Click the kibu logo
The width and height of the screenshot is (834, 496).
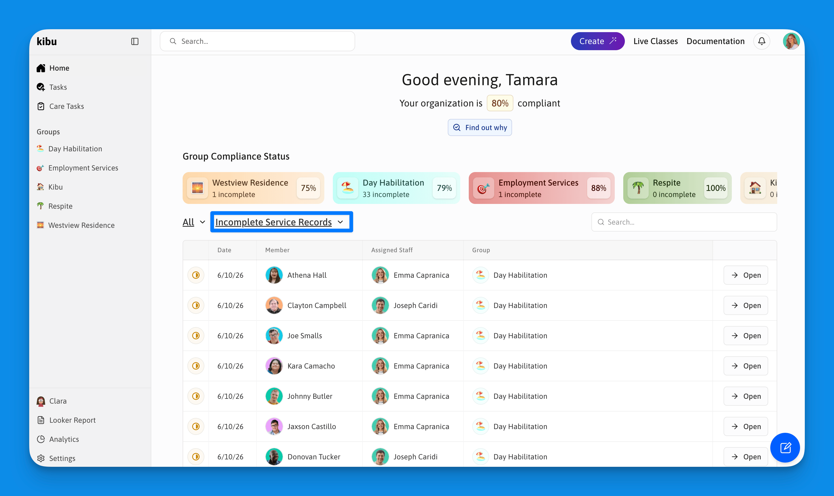pos(47,41)
